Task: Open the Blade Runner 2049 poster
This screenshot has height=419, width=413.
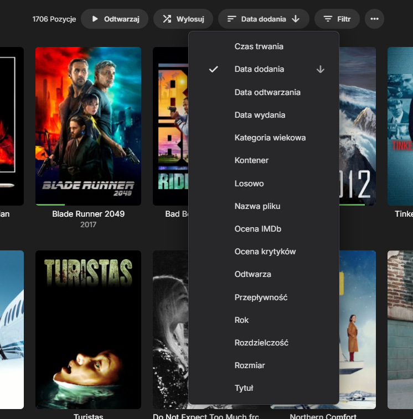Action: click(89, 126)
